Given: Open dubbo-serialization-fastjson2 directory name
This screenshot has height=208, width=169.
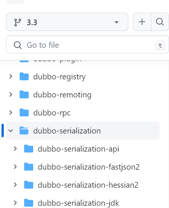Looking at the screenshot, I should pyautogui.click(x=89, y=167).
